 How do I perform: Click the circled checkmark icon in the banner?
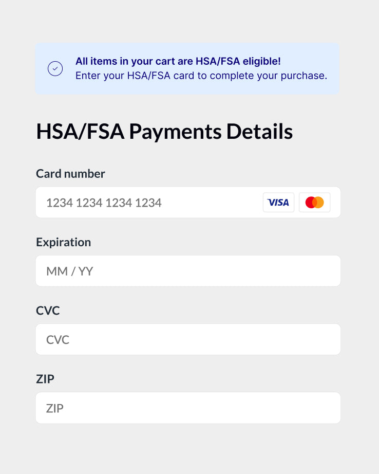55,68
